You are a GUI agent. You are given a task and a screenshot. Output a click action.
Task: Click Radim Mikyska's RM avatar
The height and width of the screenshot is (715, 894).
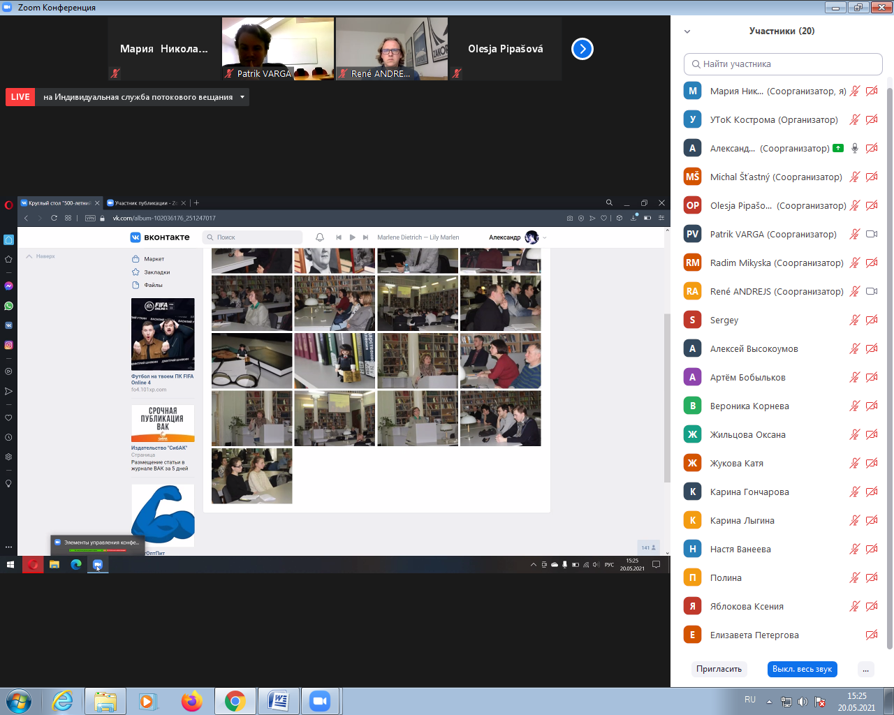pos(692,263)
